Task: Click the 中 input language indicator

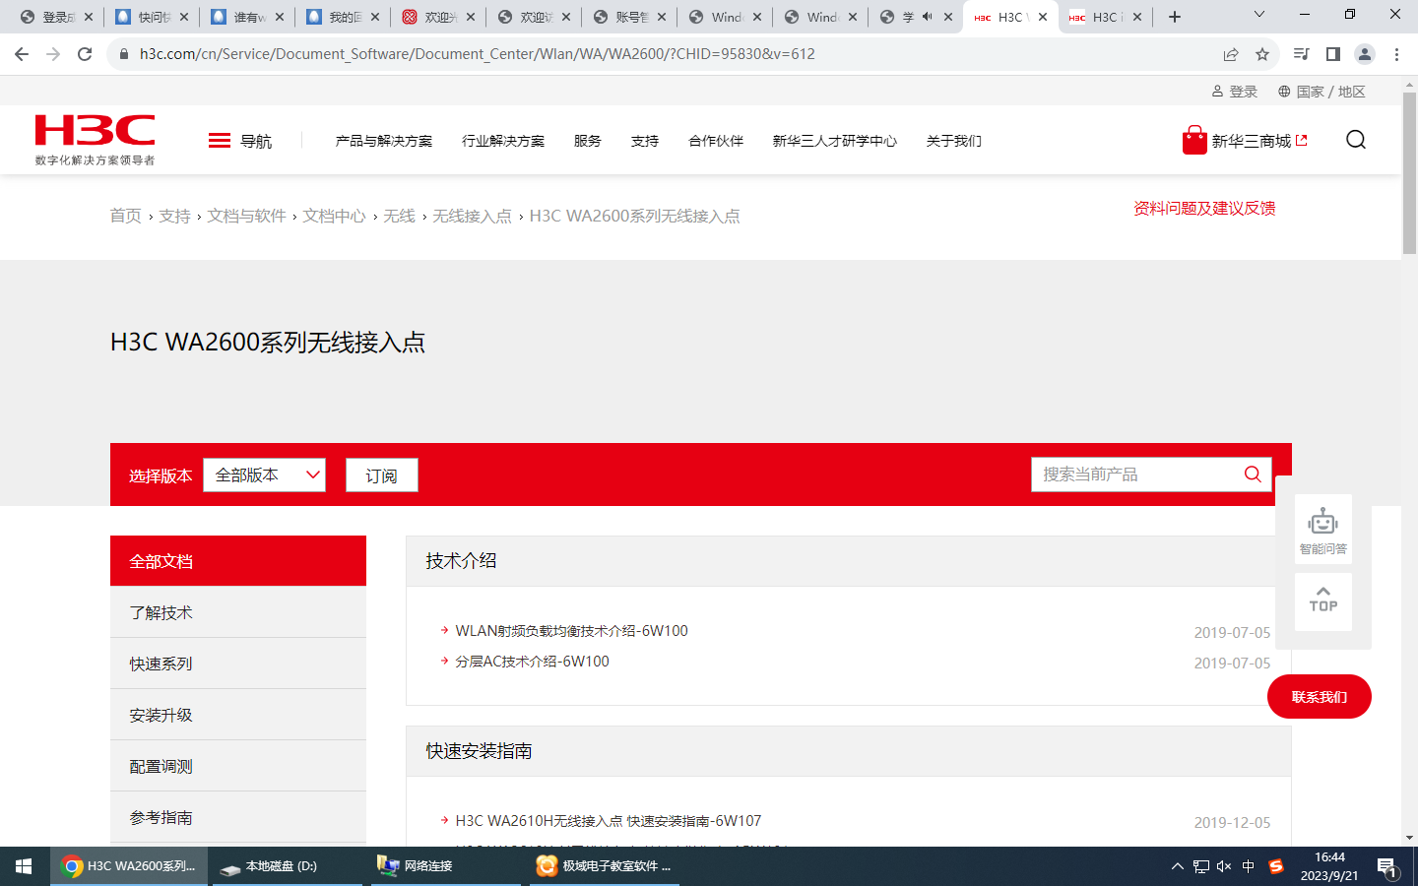Action: pyautogui.click(x=1249, y=866)
